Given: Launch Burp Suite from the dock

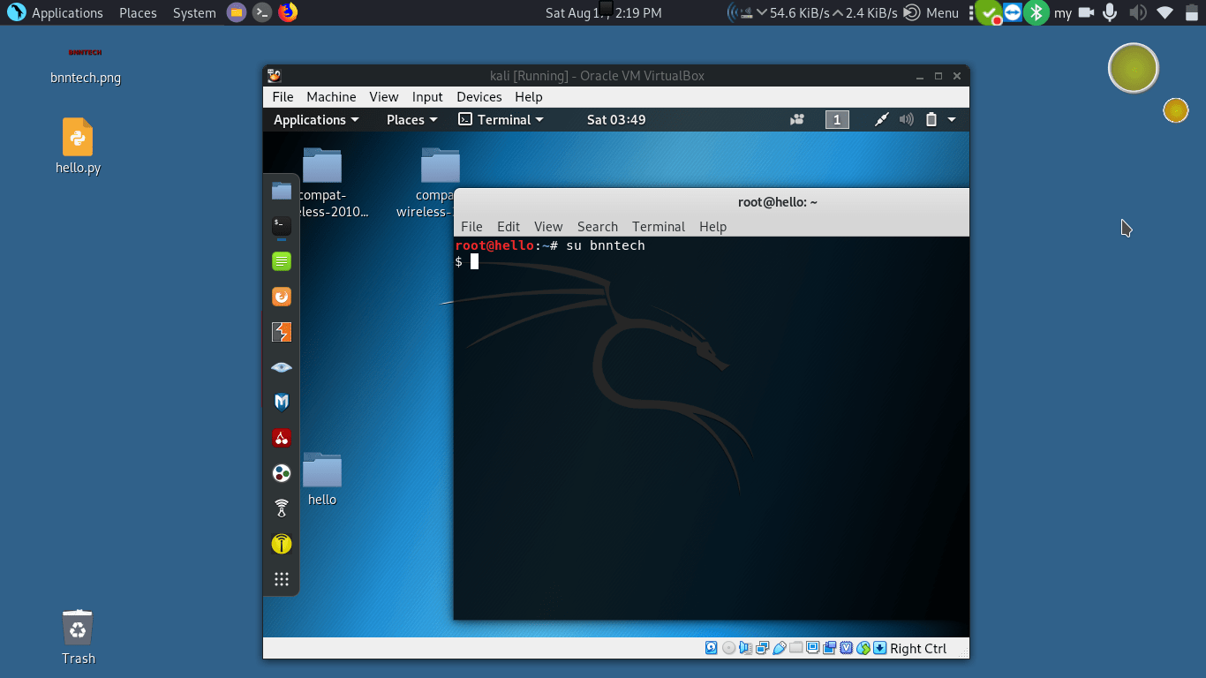Looking at the screenshot, I should [282, 332].
